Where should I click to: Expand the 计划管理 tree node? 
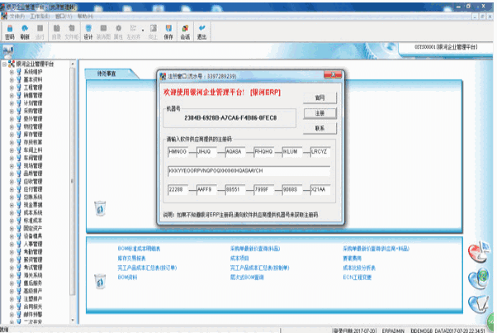12,103
